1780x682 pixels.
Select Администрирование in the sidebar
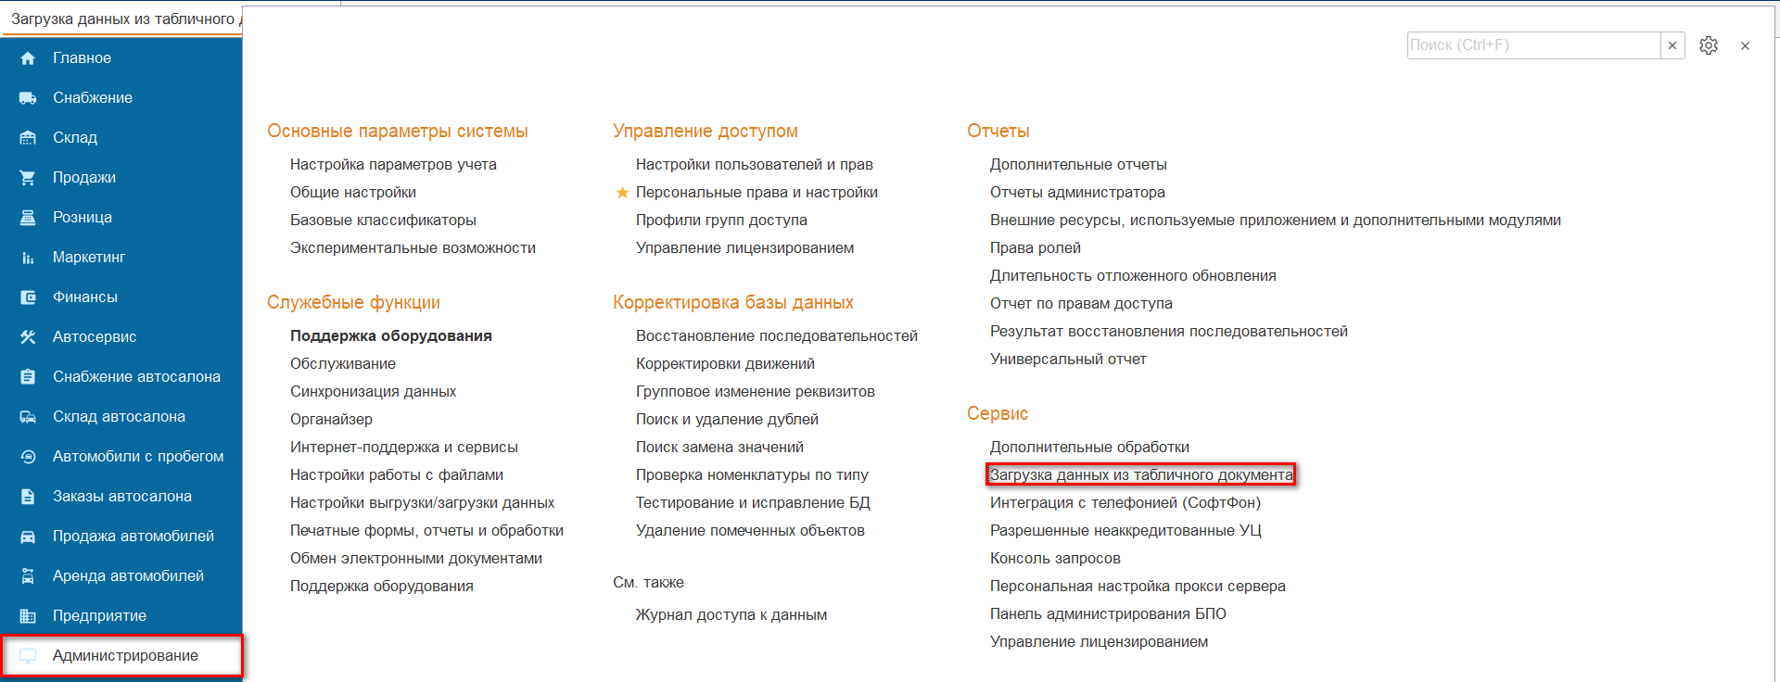pos(125,656)
